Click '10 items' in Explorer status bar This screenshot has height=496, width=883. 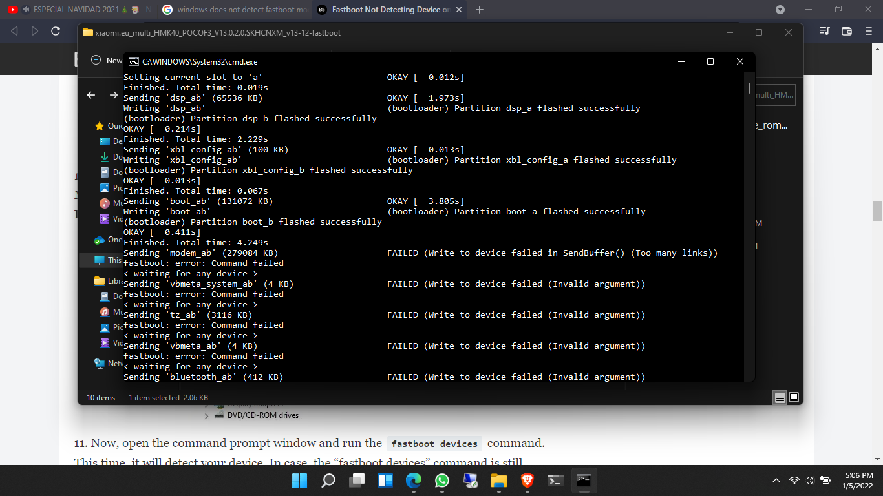[x=101, y=398]
